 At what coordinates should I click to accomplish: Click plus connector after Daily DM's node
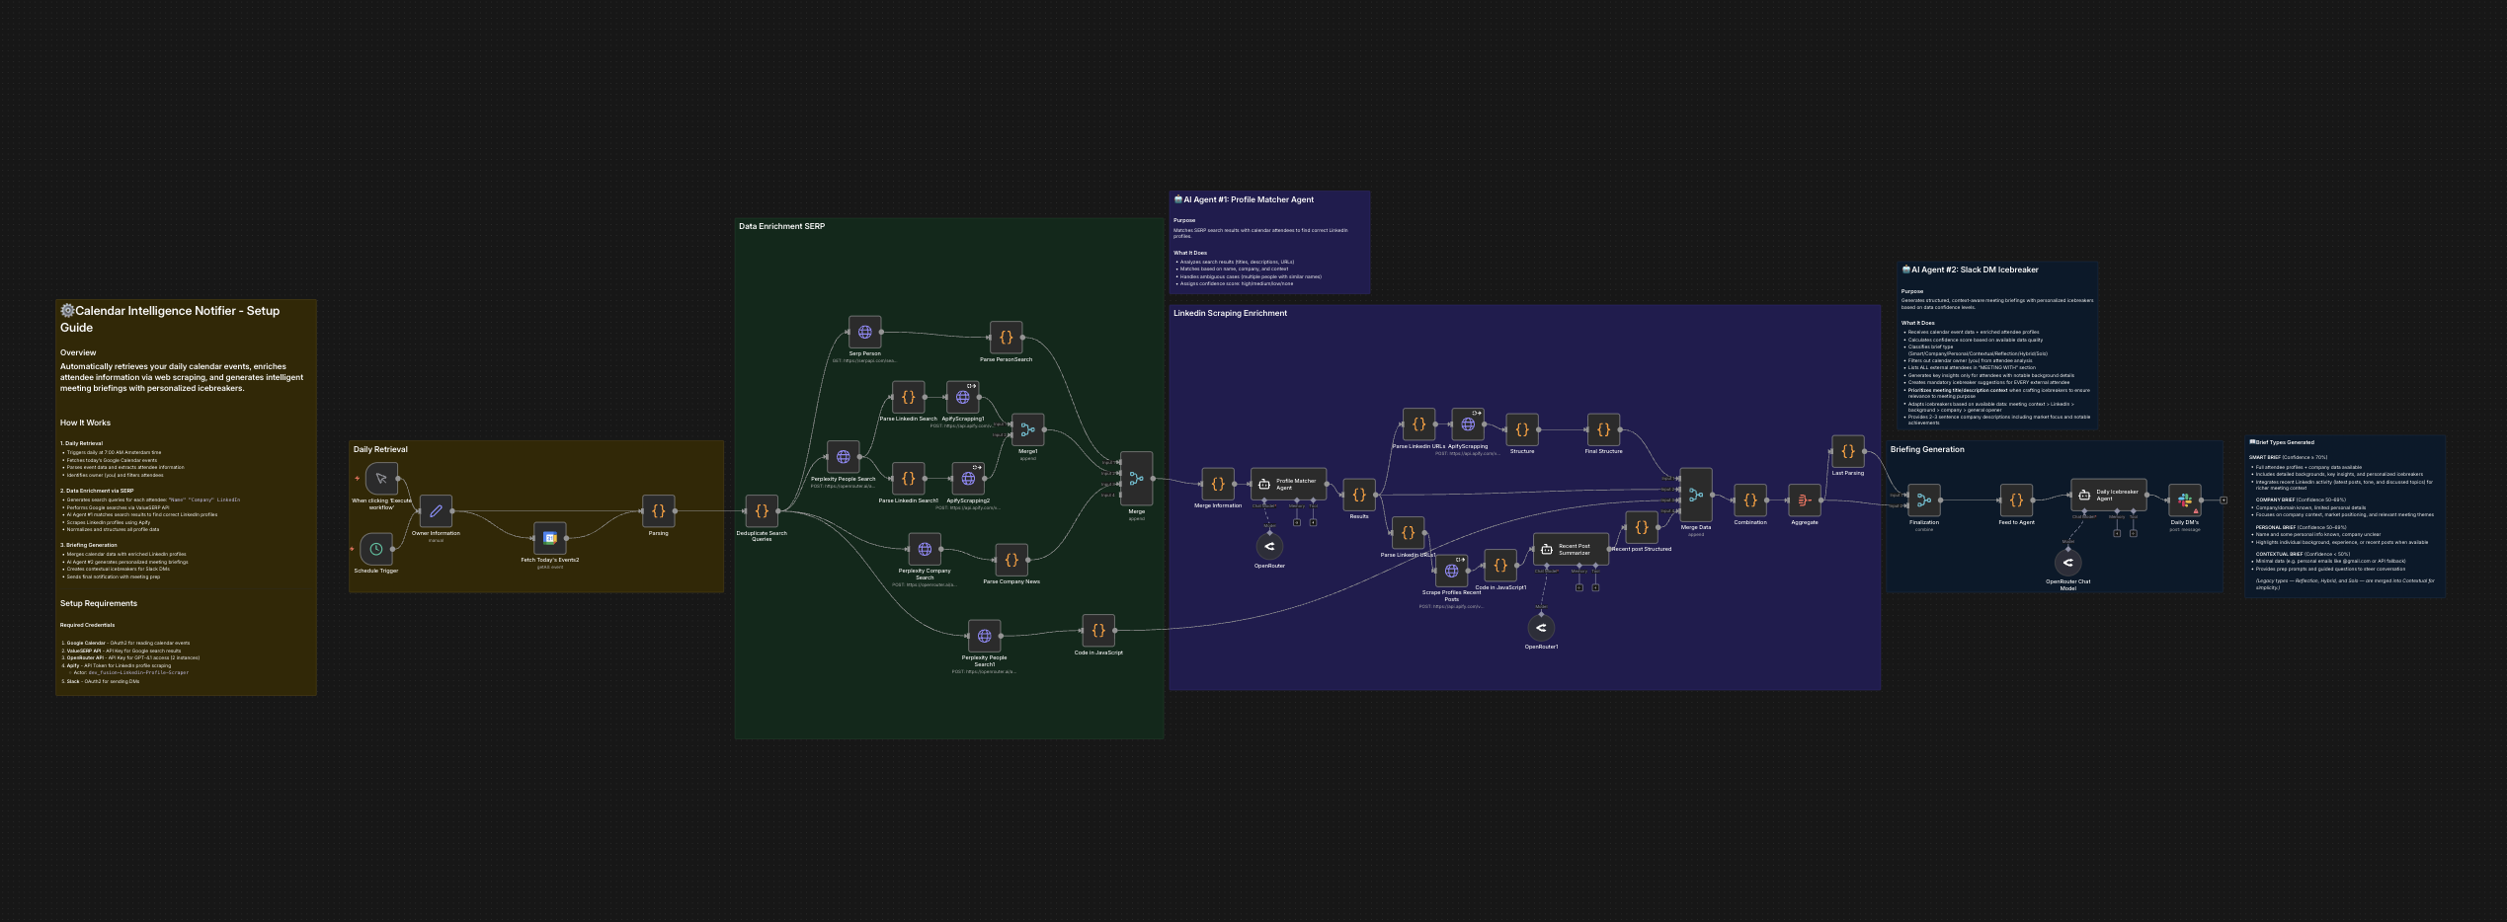[x=2224, y=500]
